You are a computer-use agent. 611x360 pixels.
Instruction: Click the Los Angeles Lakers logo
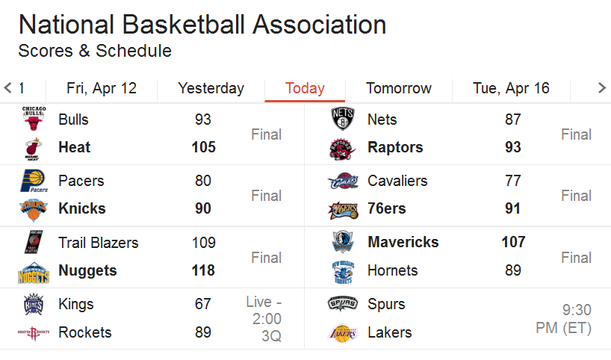(x=343, y=334)
